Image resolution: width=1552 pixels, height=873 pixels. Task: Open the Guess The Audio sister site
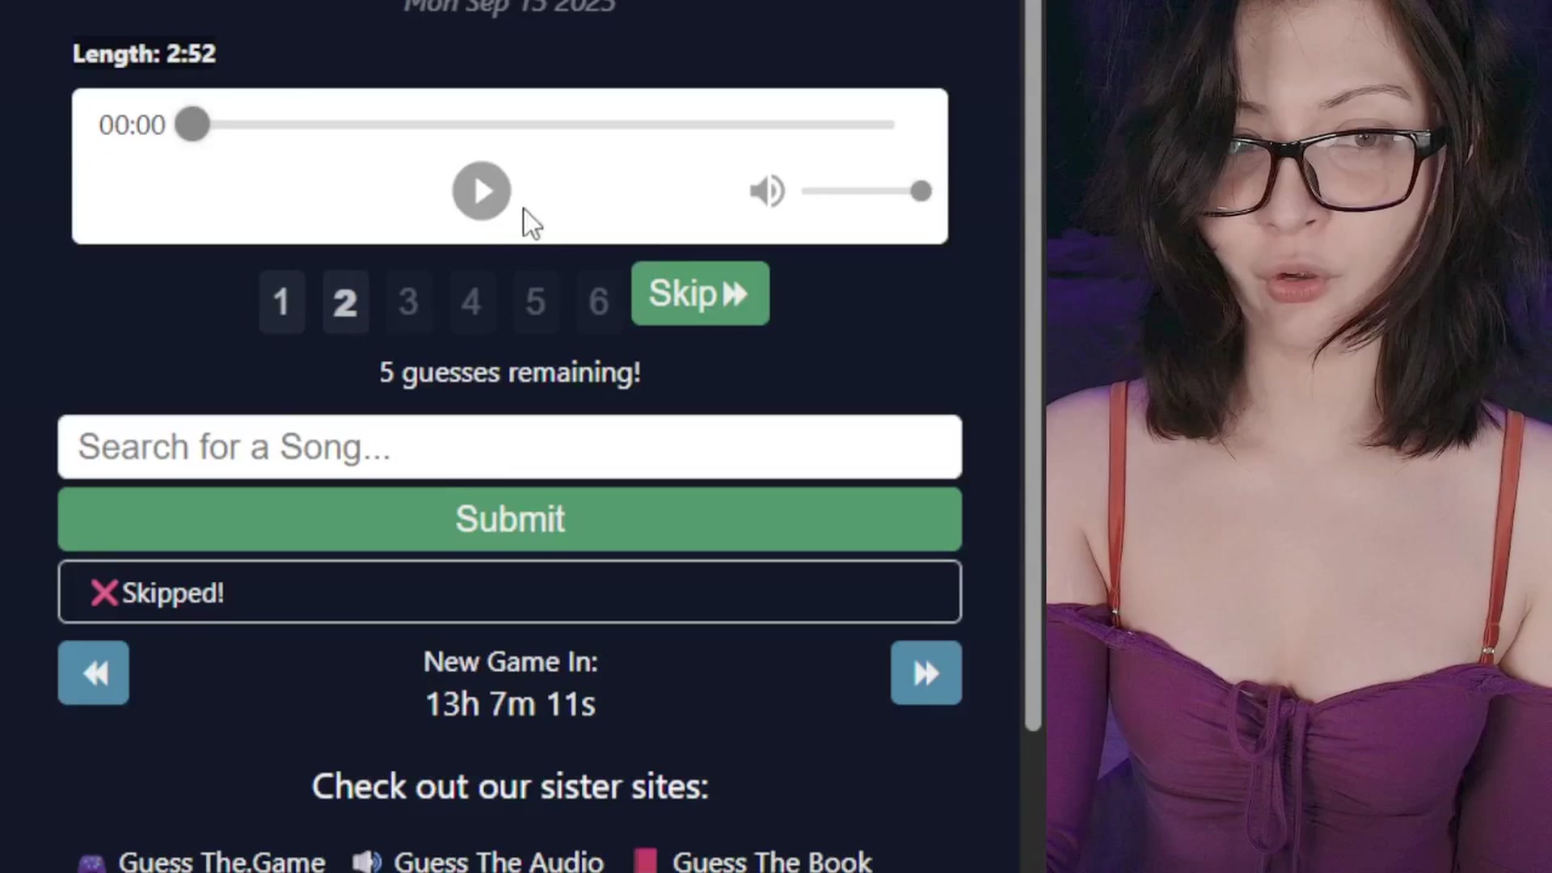pyautogui.click(x=479, y=862)
